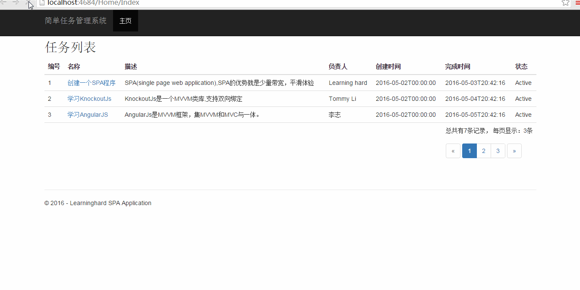Click creation time in 学习AngularJS row

pyautogui.click(x=406, y=115)
